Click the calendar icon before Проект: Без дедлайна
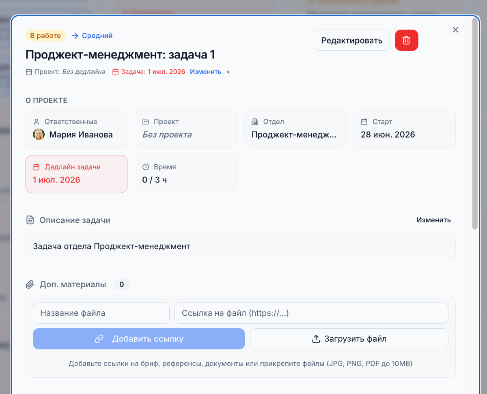 tap(29, 72)
